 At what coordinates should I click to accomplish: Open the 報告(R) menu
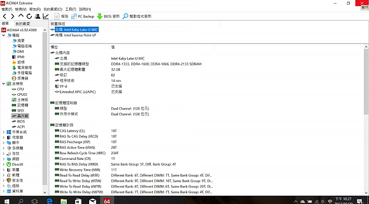click(35, 9)
